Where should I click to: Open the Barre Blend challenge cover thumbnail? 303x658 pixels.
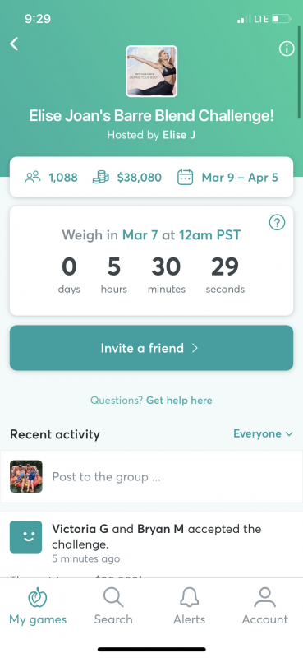(152, 72)
